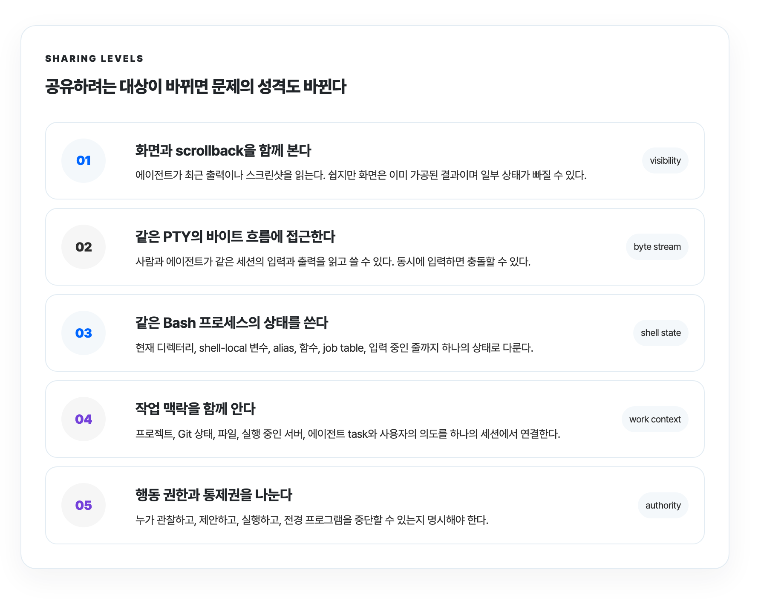Click the purple 04 circle badge
The height and width of the screenshot is (613, 764).
[x=84, y=419]
